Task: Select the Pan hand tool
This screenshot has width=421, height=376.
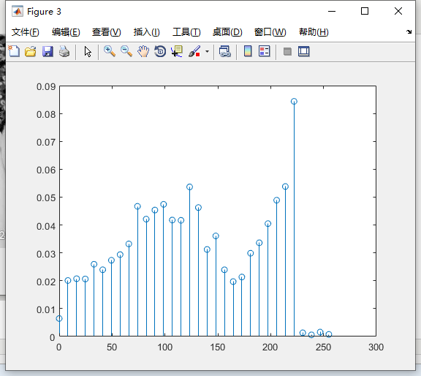Action: pyautogui.click(x=143, y=51)
